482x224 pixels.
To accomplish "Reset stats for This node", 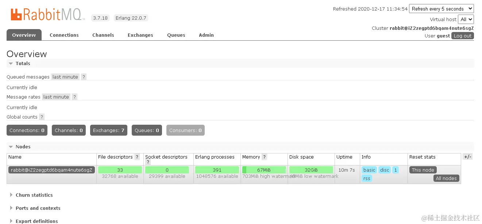I will coord(423,170).
